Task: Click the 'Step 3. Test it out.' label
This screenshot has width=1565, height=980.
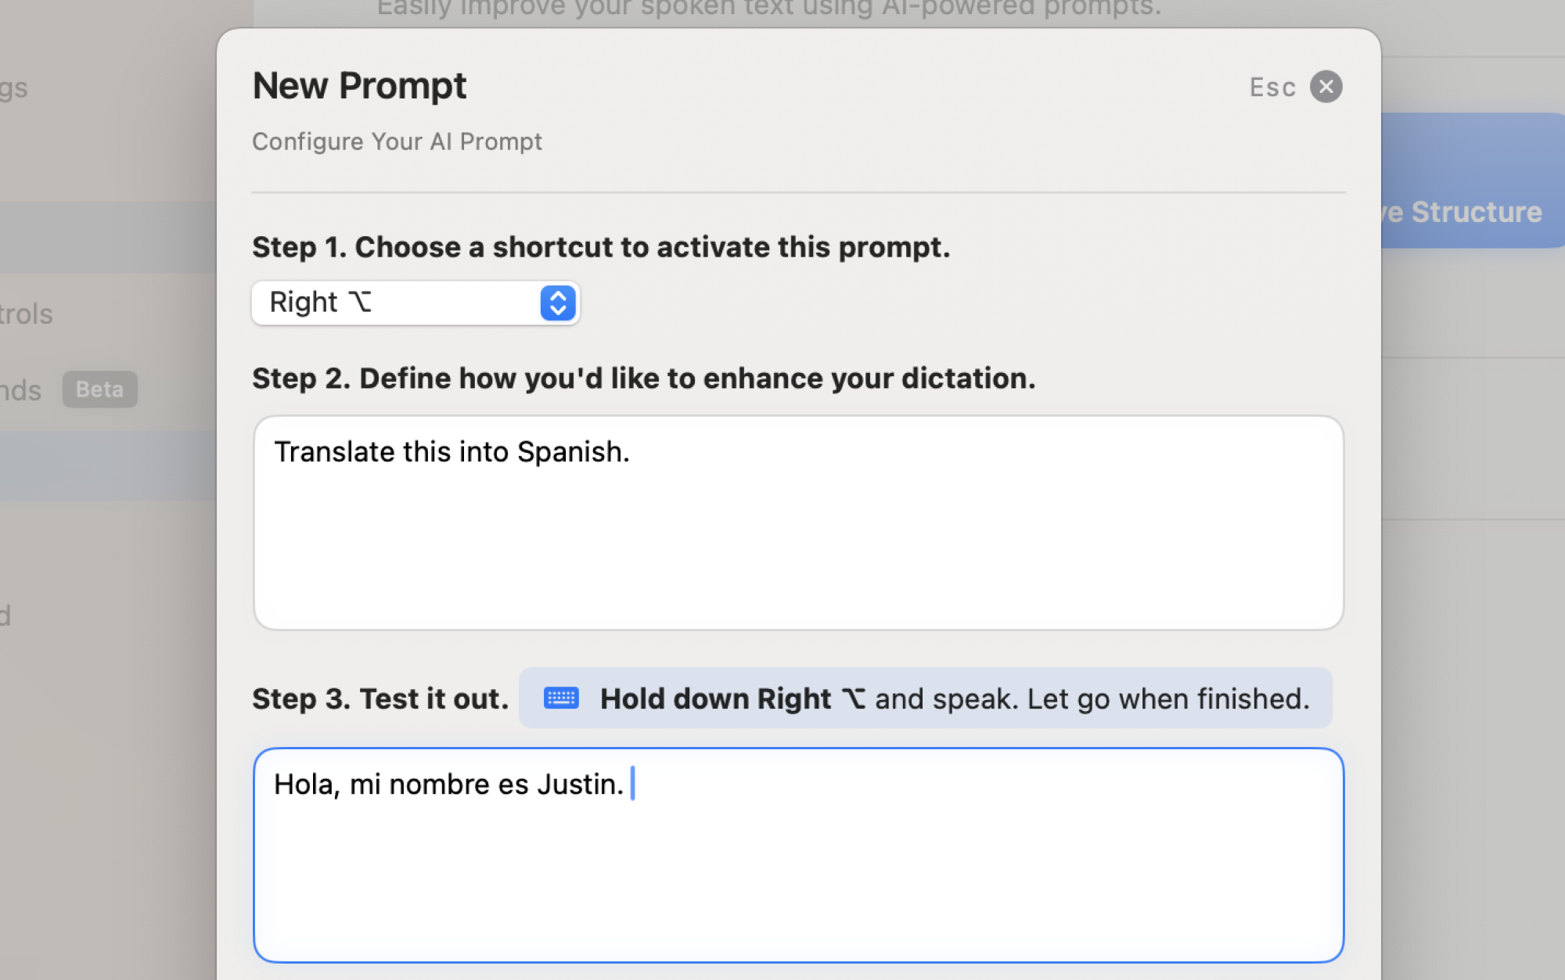Action: pos(380,698)
